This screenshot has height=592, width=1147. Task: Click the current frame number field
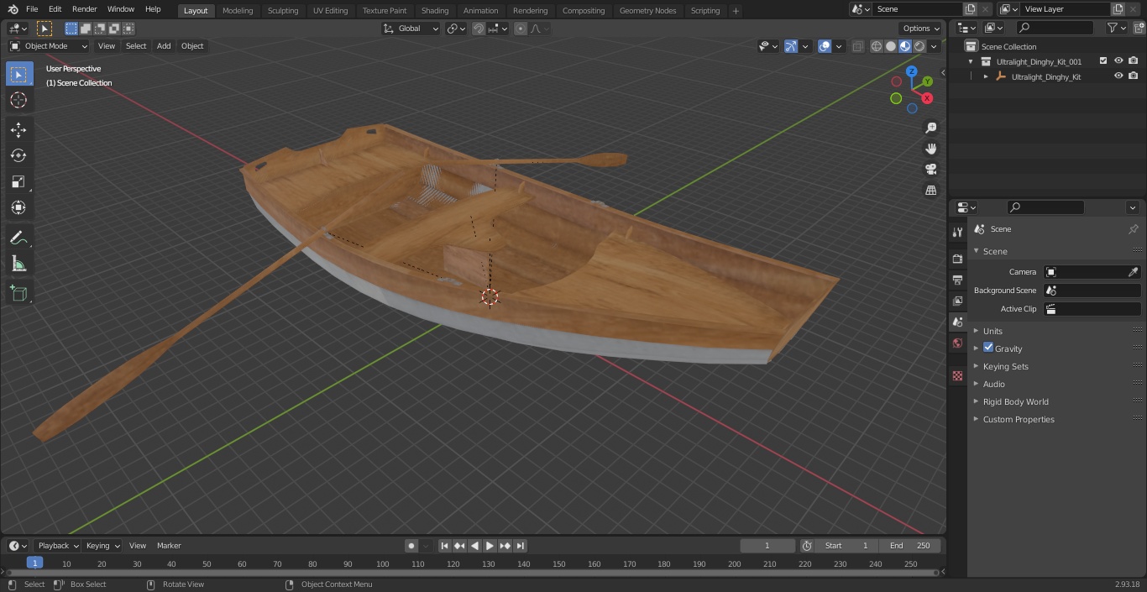click(x=767, y=546)
